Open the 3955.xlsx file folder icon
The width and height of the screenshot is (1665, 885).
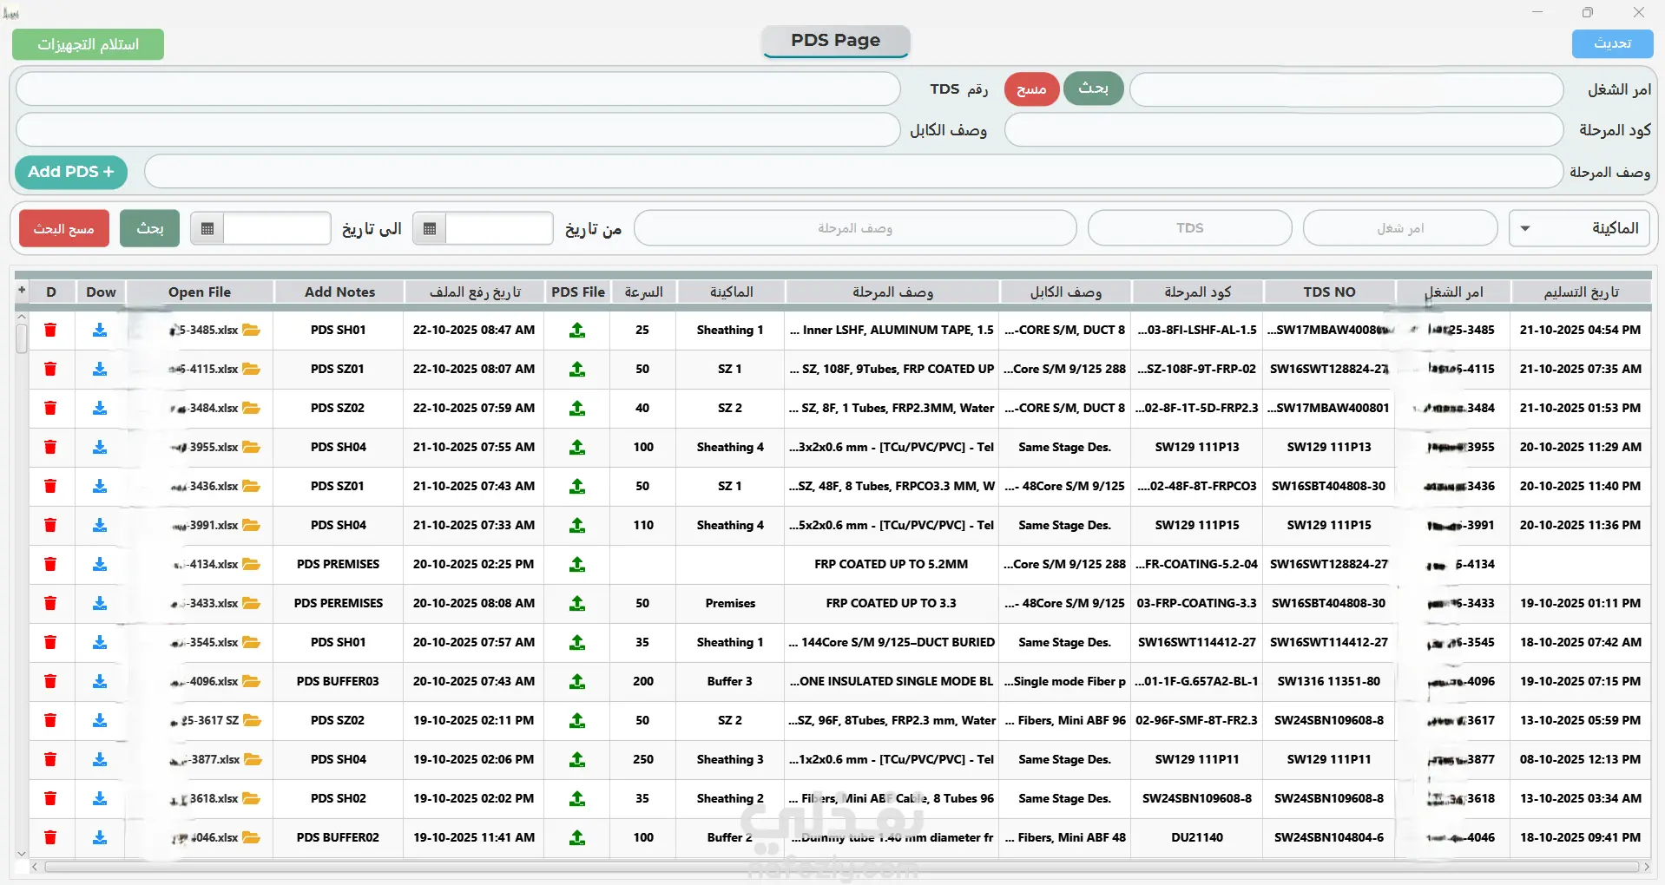pos(252,447)
